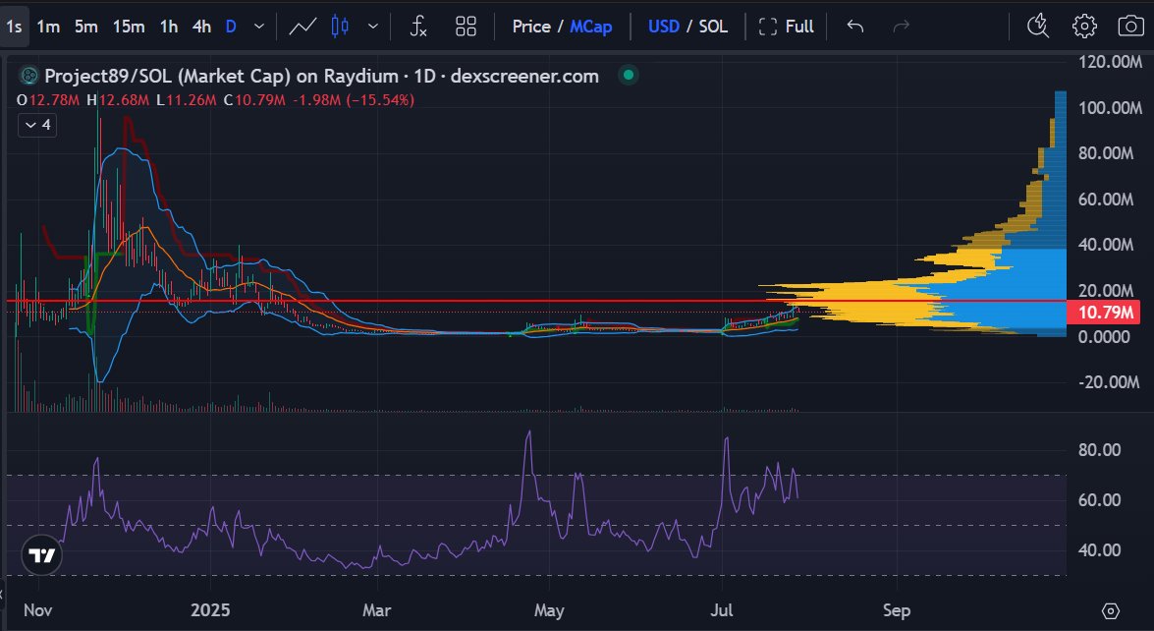Click the close value 10.79M in legend
The height and width of the screenshot is (631, 1154).
[260, 99]
